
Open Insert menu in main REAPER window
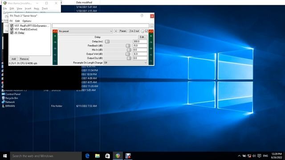28,8
